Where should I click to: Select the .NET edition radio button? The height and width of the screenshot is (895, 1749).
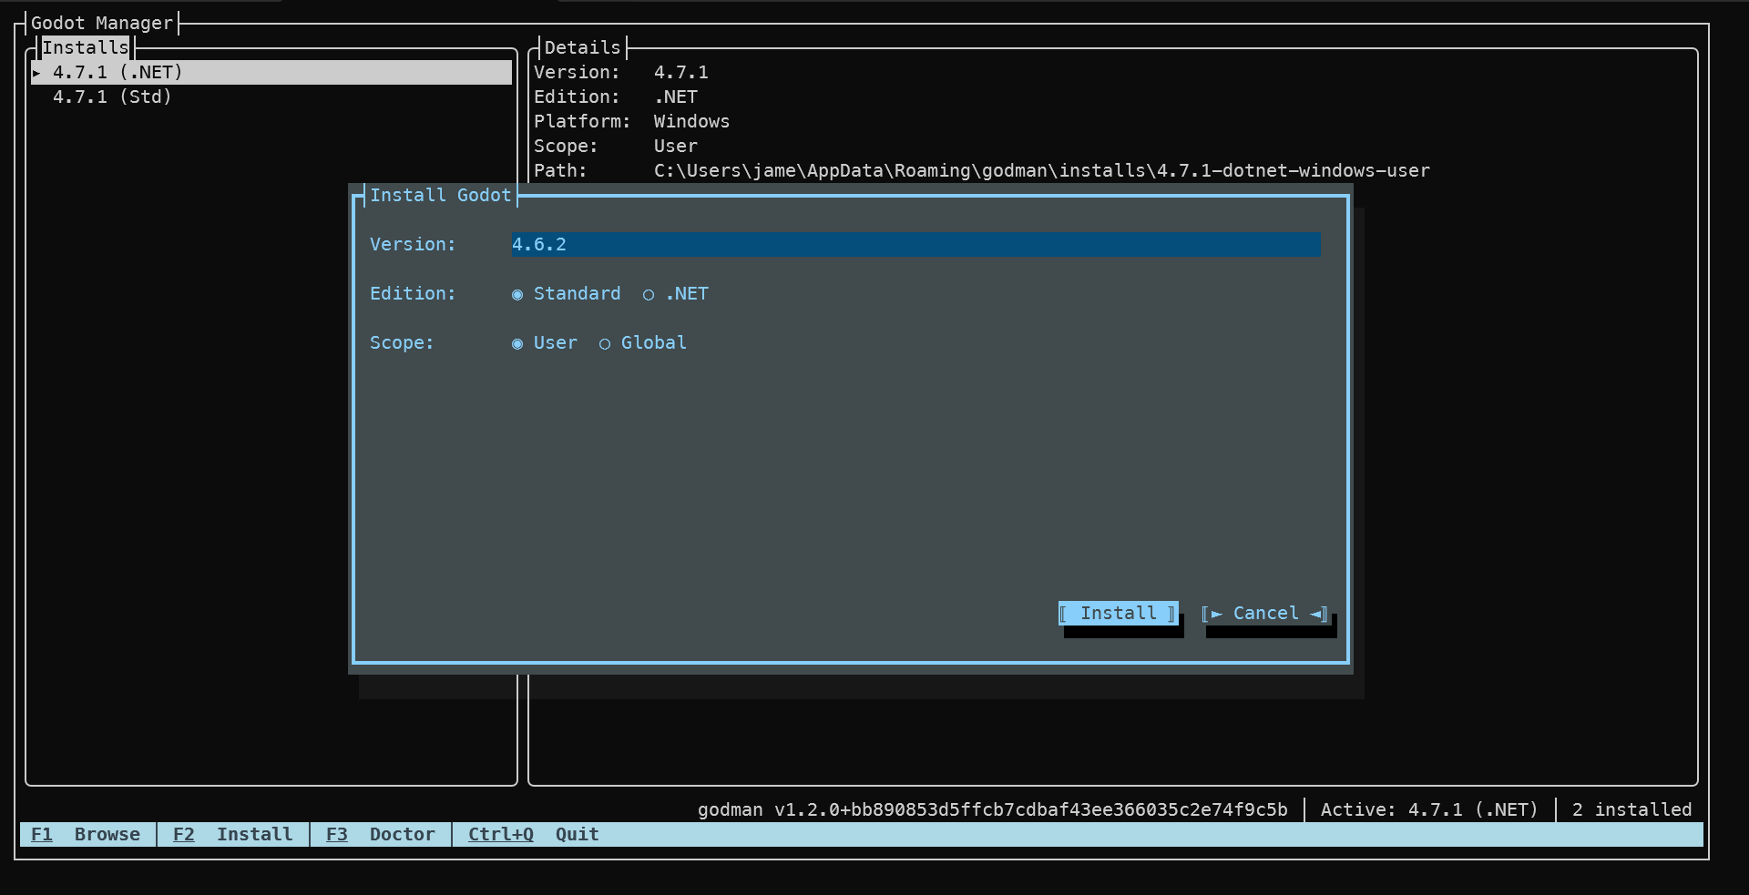pyautogui.click(x=675, y=294)
